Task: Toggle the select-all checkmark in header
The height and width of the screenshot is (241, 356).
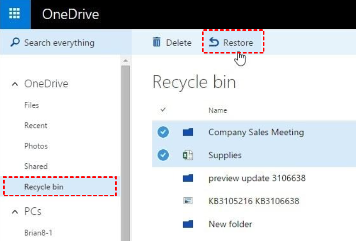Action: [x=163, y=110]
